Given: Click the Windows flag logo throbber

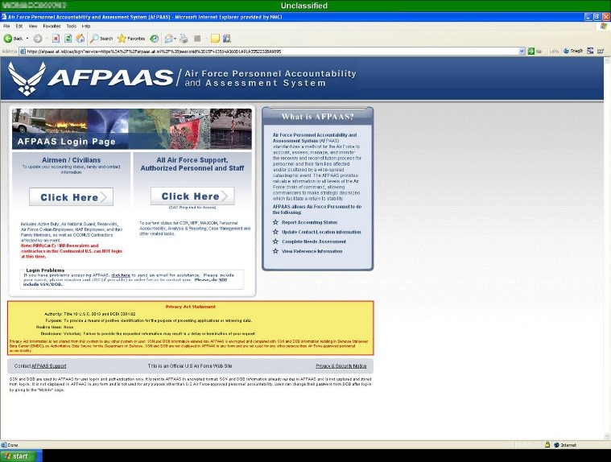Looking at the screenshot, I should 604,26.
